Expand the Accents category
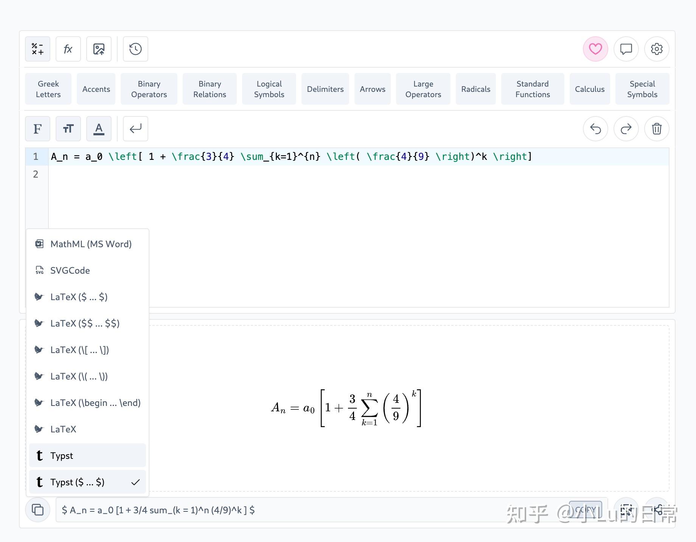696x542 pixels. [x=96, y=89]
